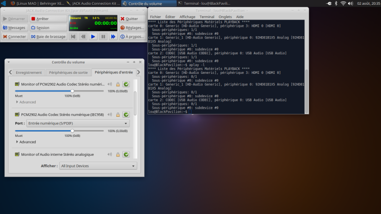
Task: Click the Démarrer button in JACK
Action: 15,19
